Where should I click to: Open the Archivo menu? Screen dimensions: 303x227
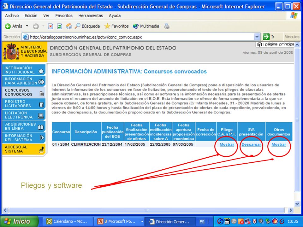12,16
